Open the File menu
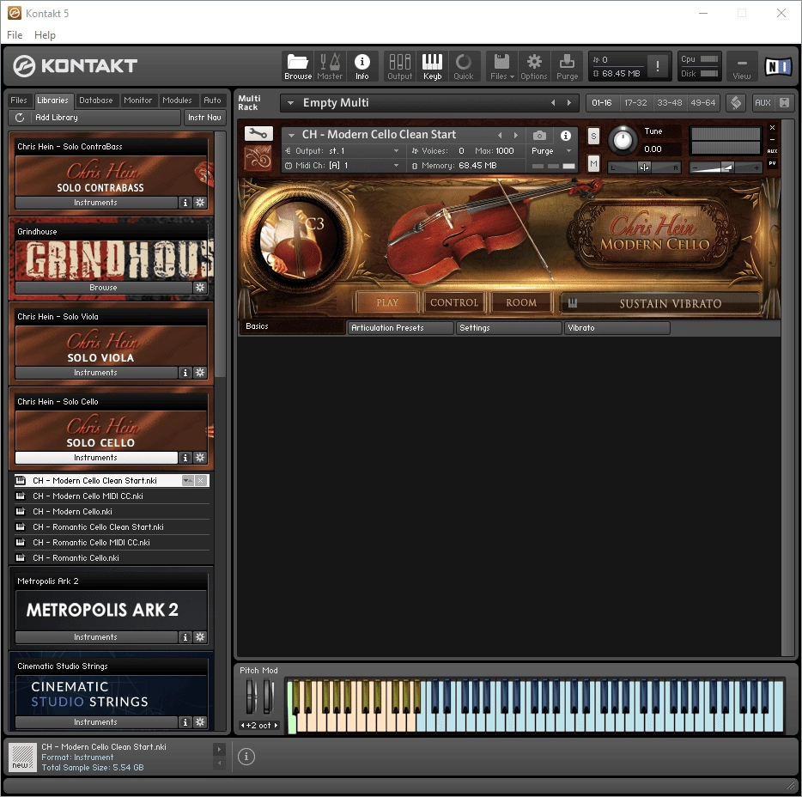The height and width of the screenshot is (797, 802). (x=15, y=35)
